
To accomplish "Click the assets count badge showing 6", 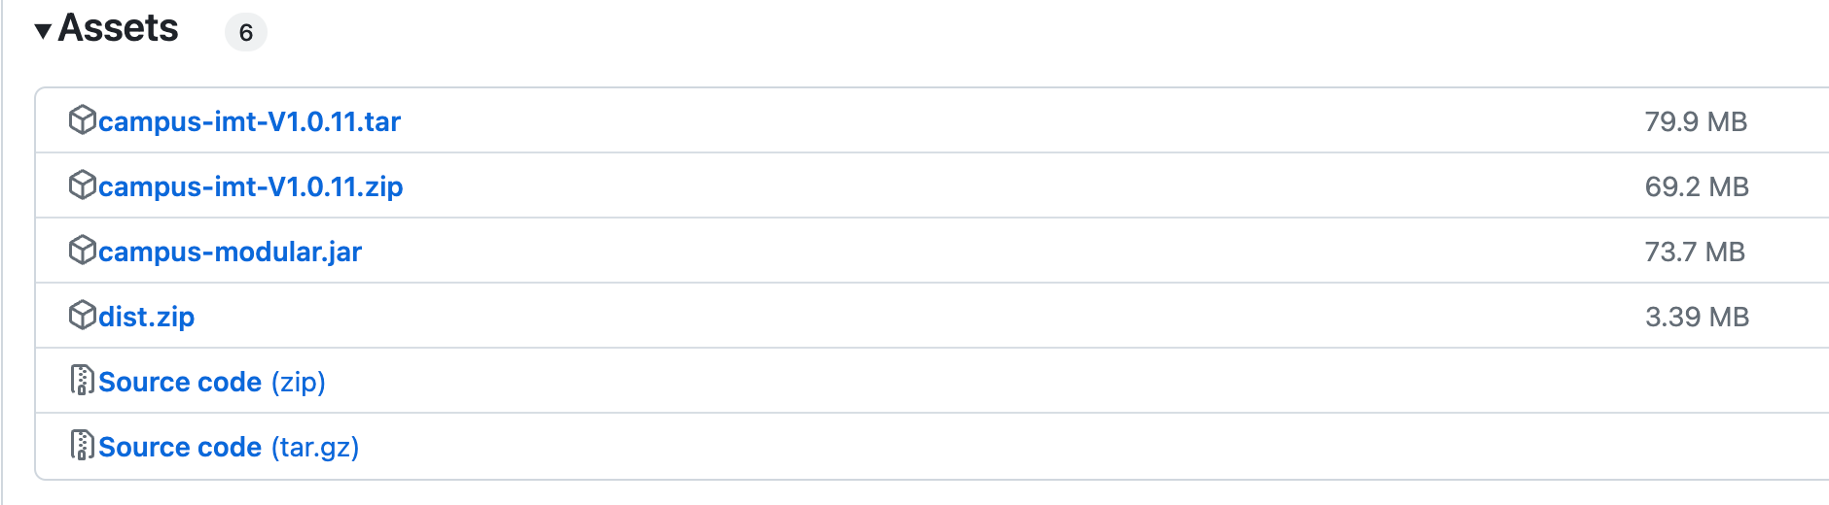I will [246, 33].
